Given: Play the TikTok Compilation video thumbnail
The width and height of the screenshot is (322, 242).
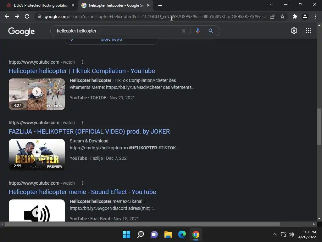Looking at the screenshot, I should (x=37, y=94).
